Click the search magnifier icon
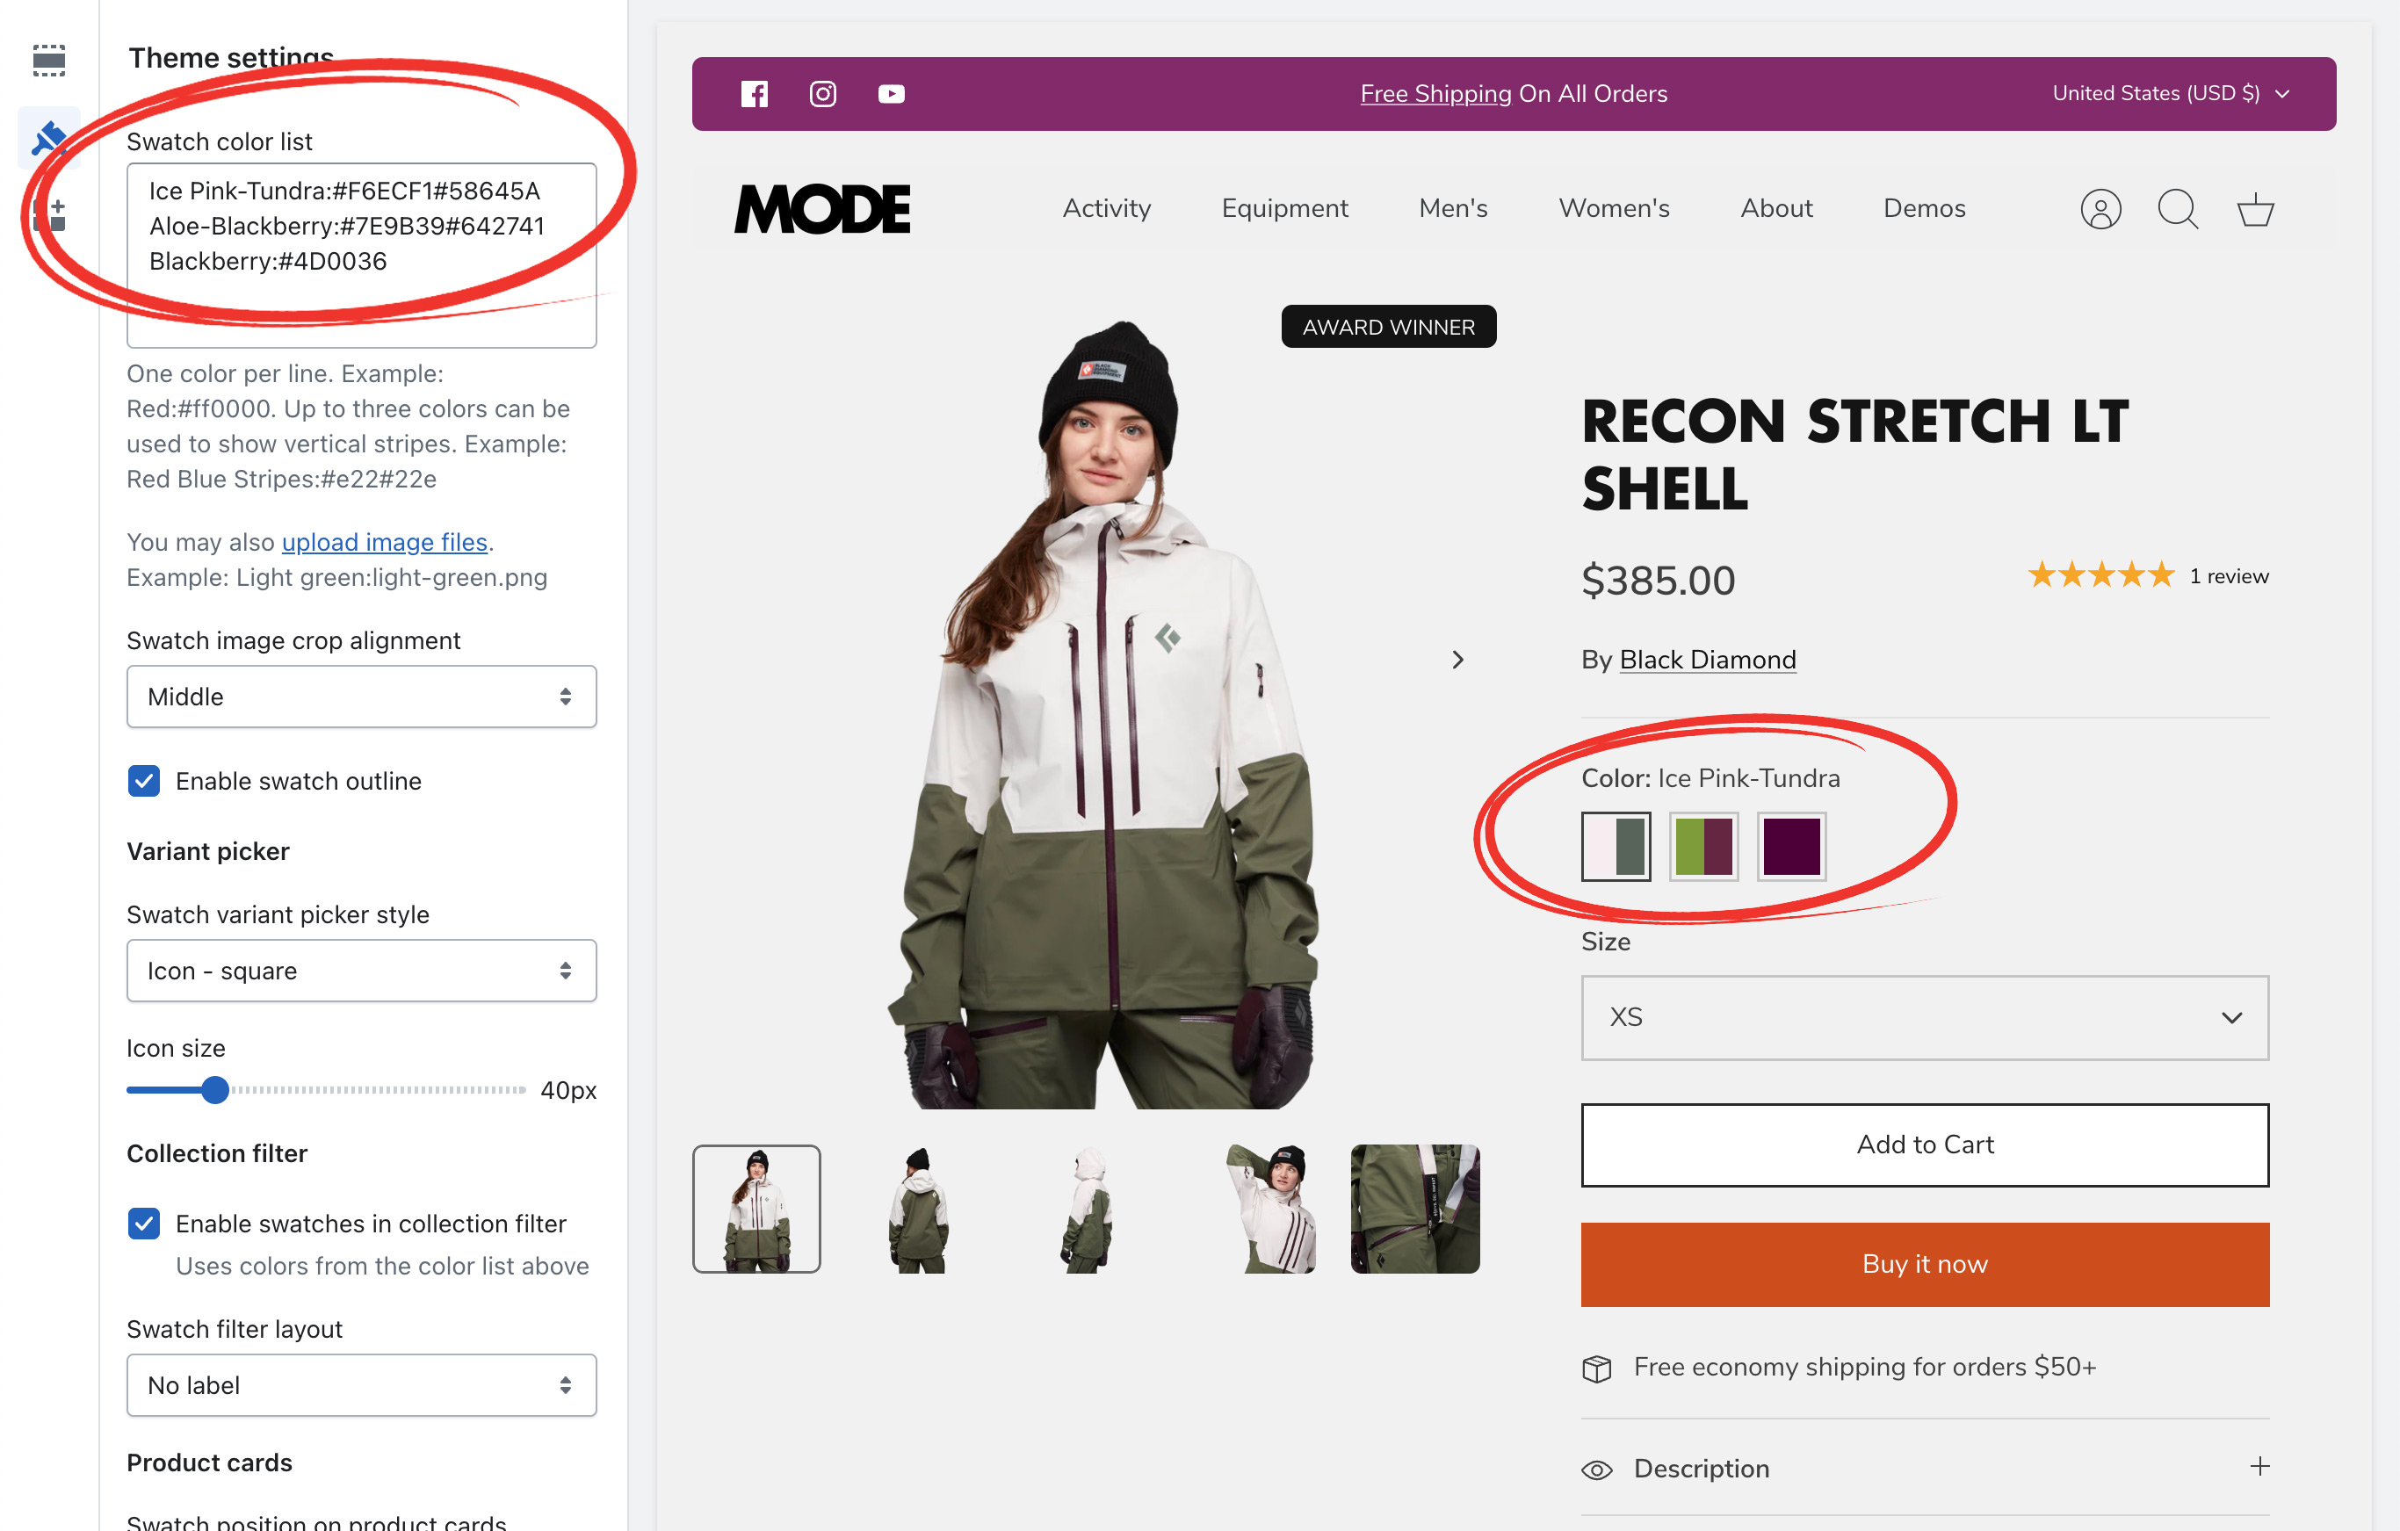This screenshot has width=2400, height=1531. pos(2177,209)
